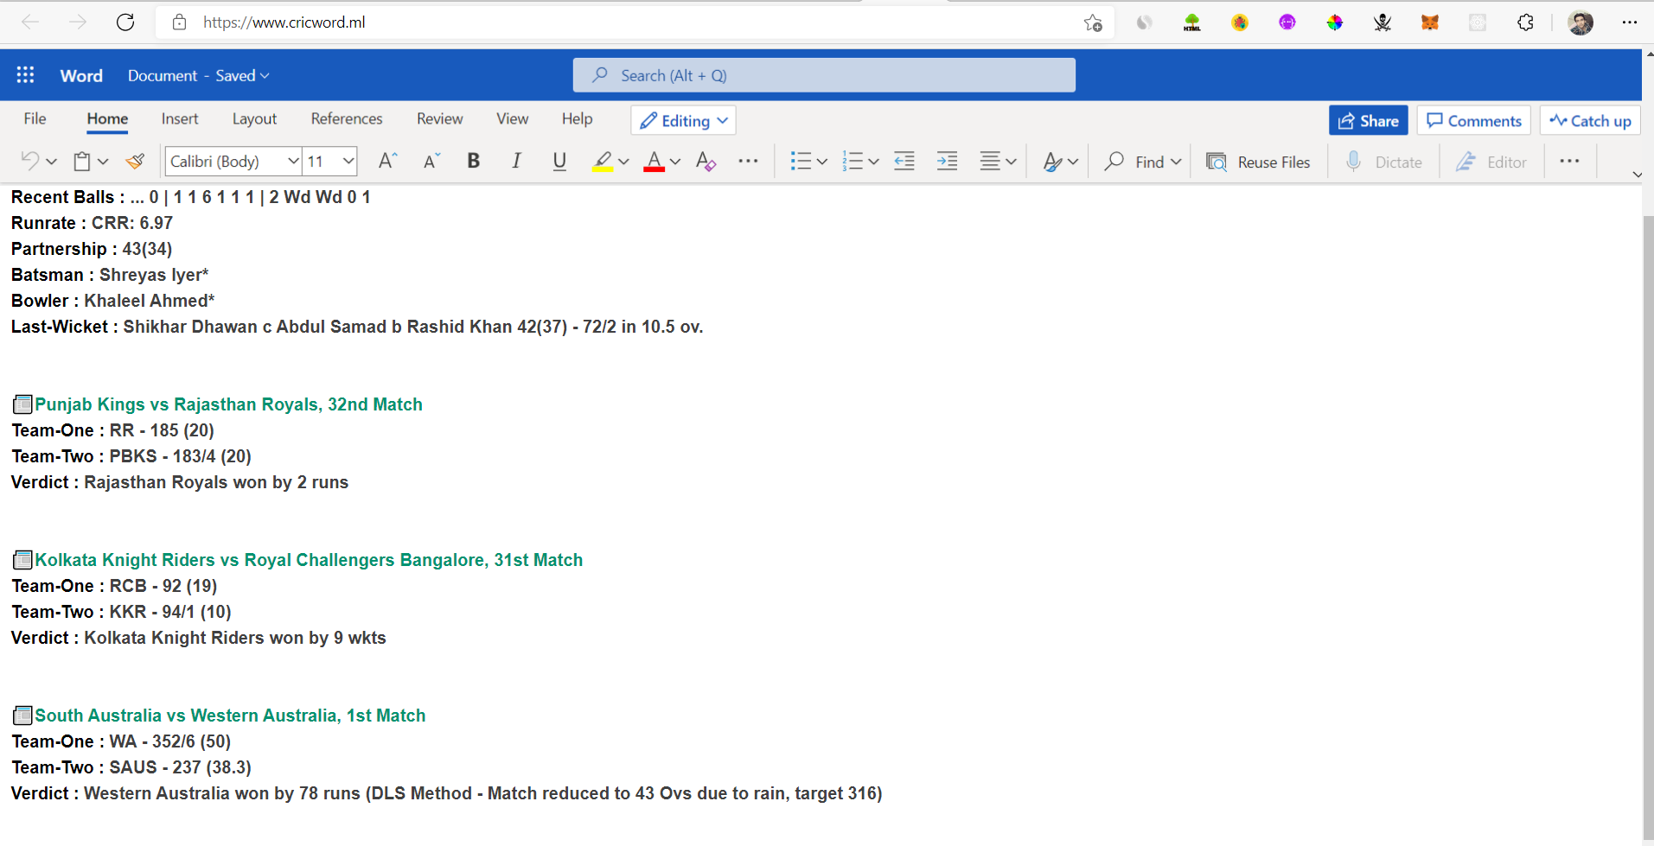Switch to the Review tab
Screen dimensions: 1654x846
(x=439, y=119)
